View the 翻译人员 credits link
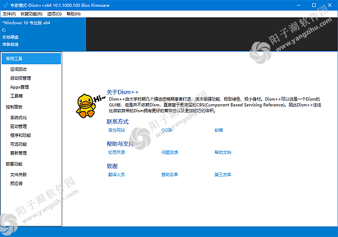 pyautogui.click(x=117, y=175)
